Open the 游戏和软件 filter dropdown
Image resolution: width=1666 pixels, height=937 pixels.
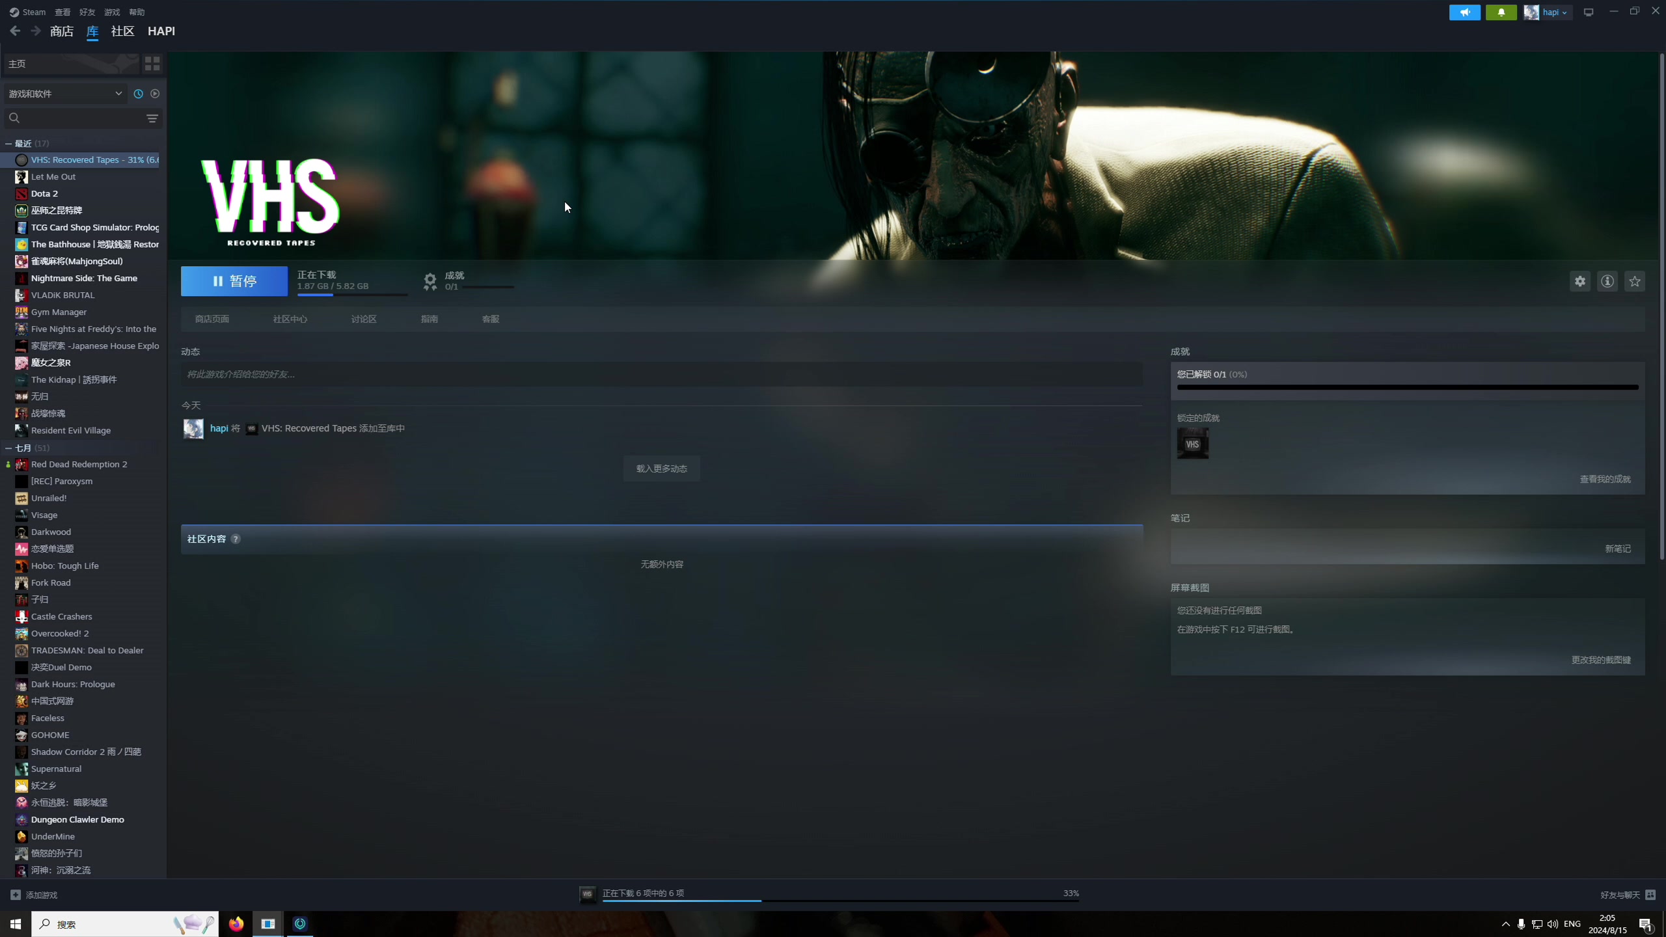tap(65, 94)
